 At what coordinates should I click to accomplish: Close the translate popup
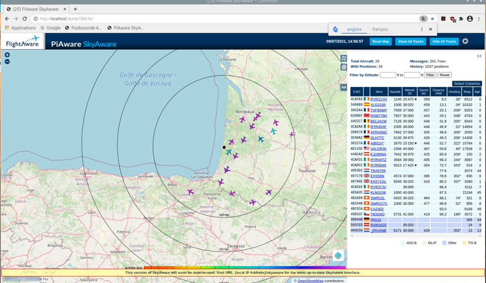tap(431, 29)
